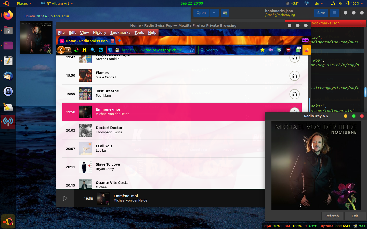Open the text editor notepad dock icon
The width and height of the screenshot is (367, 229).
click(8, 61)
